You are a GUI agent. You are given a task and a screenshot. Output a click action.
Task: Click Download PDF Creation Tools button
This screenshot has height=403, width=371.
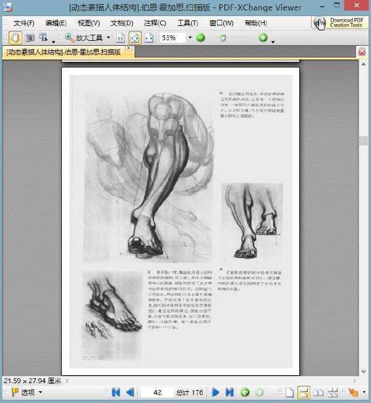coord(339,23)
